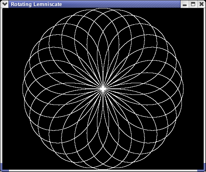Click the vertical line below the center
Screen dimensions: 206x172
point(103,100)
